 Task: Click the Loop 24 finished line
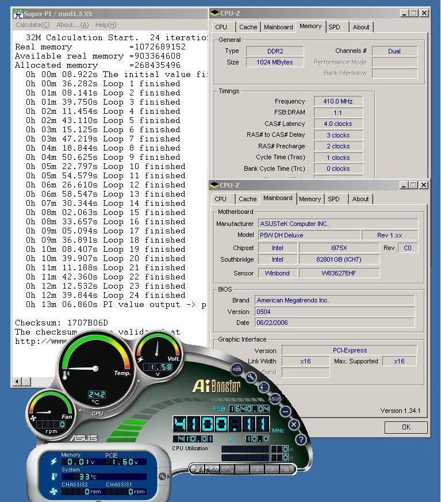[106, 295]
